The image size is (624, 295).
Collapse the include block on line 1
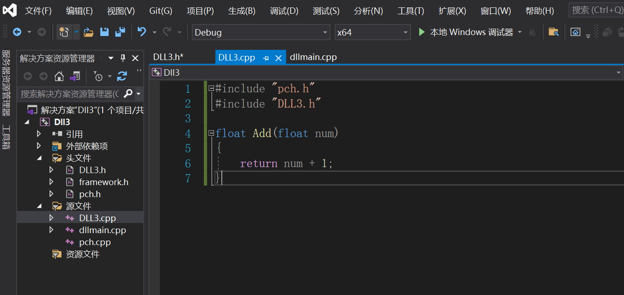click(x=211, y=88)
